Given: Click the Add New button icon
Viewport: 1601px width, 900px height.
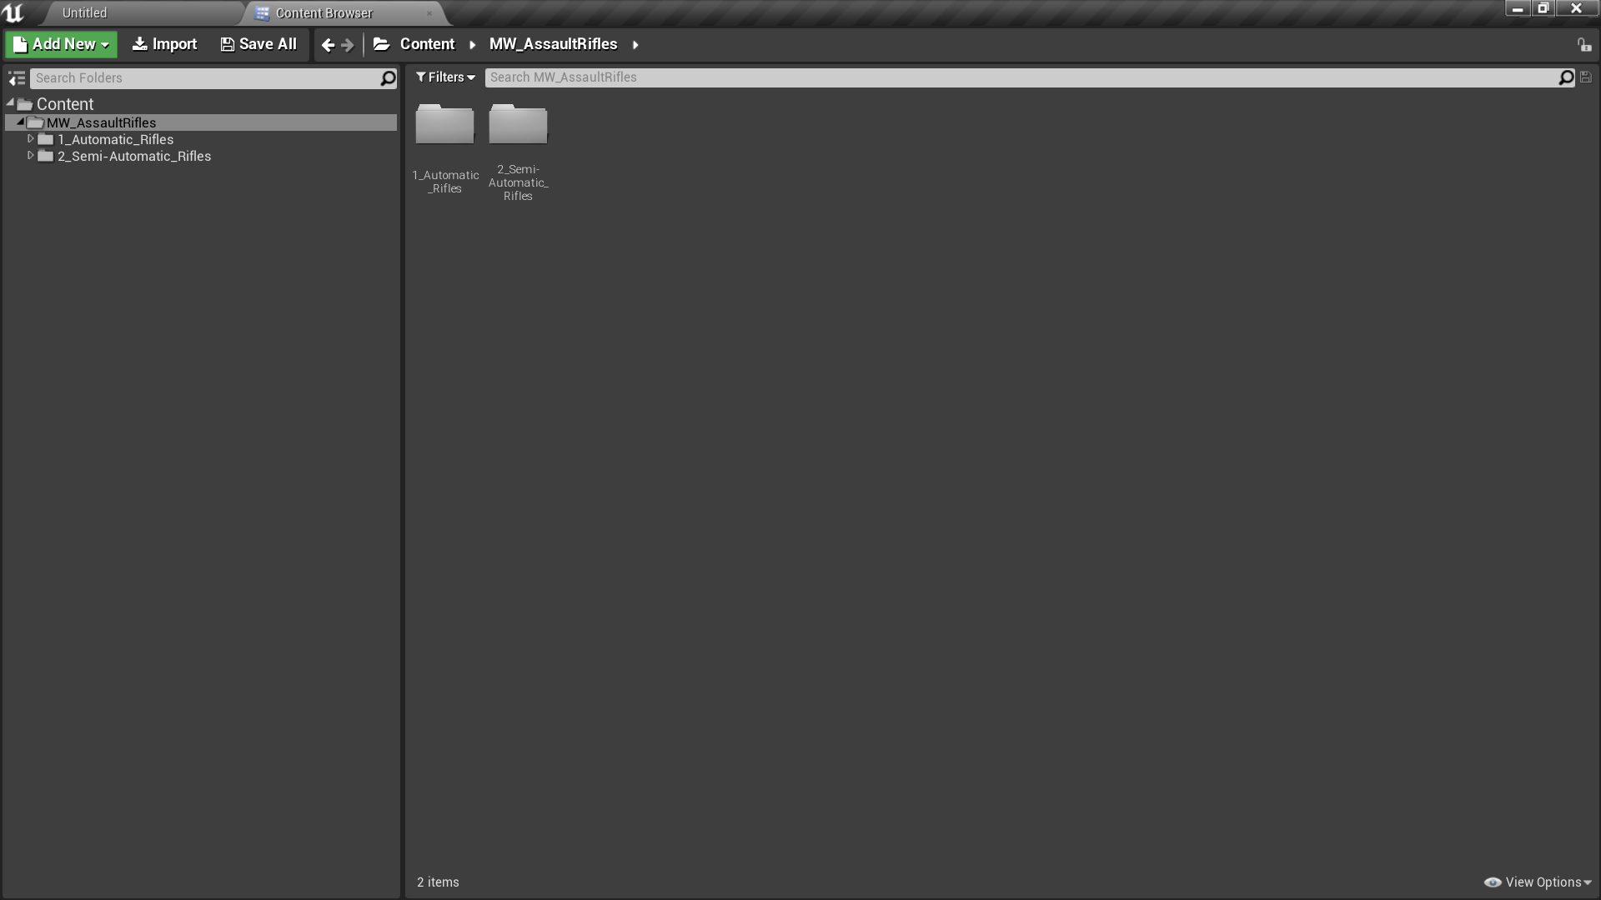Looking at the screenshot, I should [21, 44].
